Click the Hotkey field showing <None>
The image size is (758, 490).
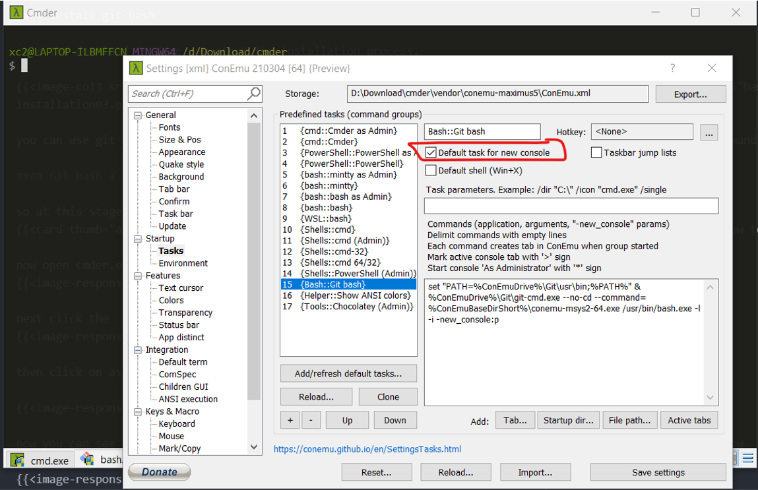pyautogui.click(x=642, y=131)
